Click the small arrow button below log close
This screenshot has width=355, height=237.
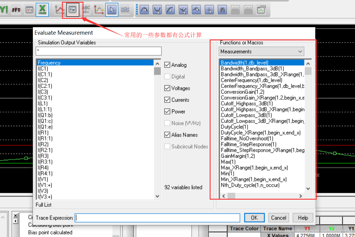coord(15,221)
